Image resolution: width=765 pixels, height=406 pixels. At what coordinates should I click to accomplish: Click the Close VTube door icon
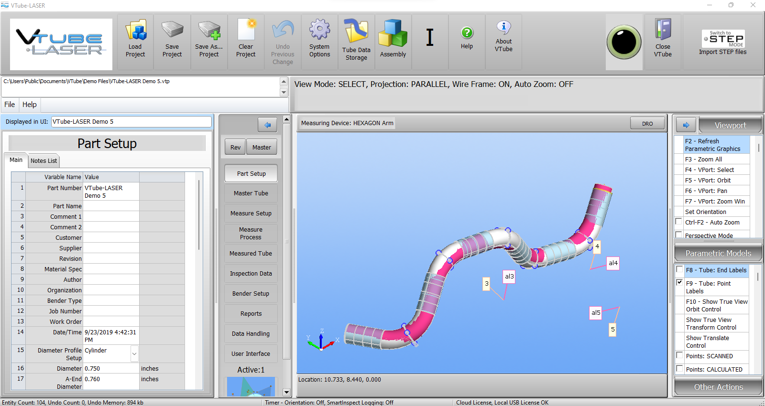(x=663, y=30)
